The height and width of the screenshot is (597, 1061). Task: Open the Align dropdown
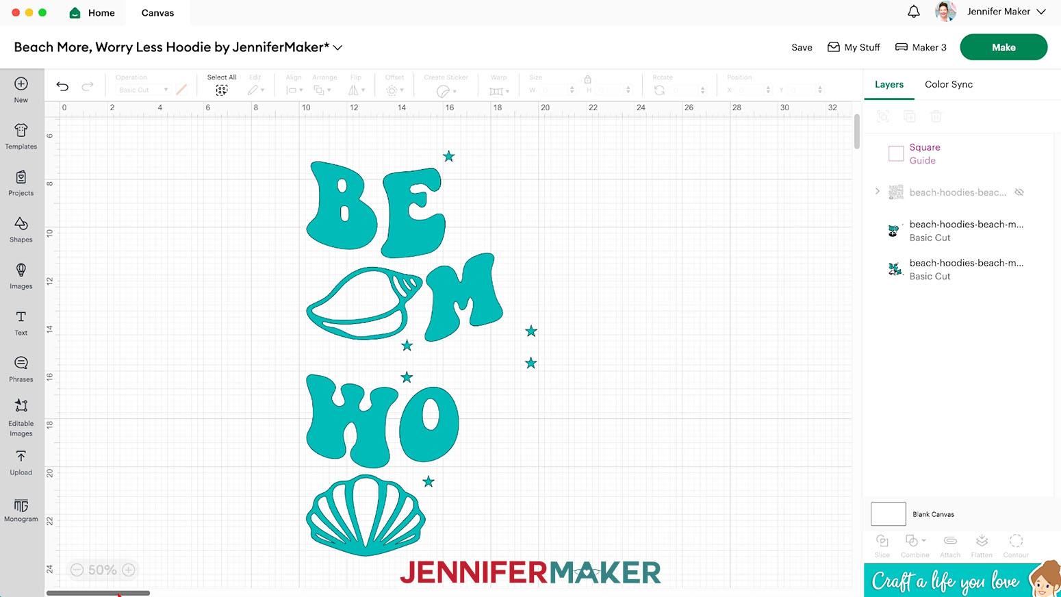(294, 90)
